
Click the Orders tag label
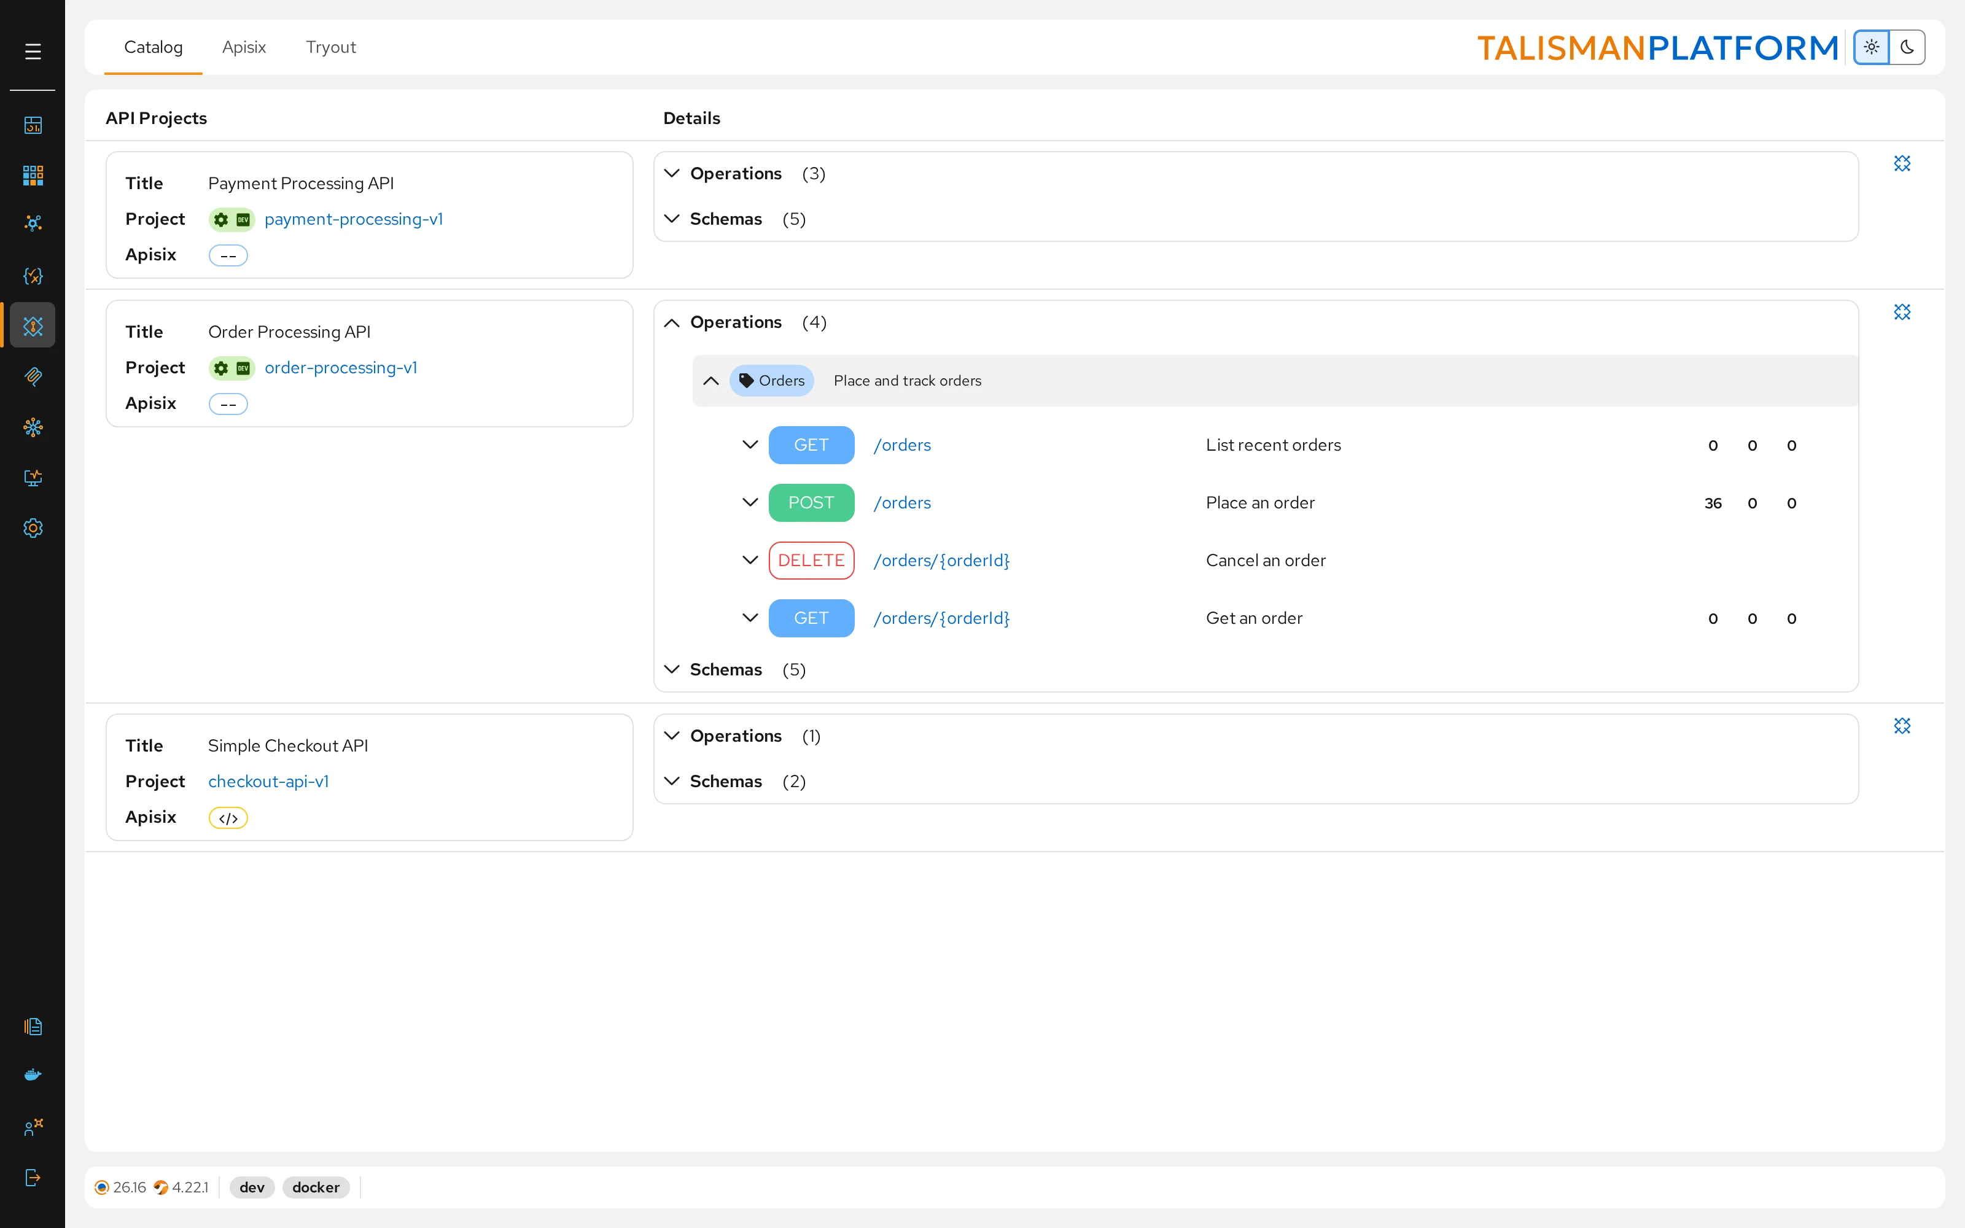(771, 381)
